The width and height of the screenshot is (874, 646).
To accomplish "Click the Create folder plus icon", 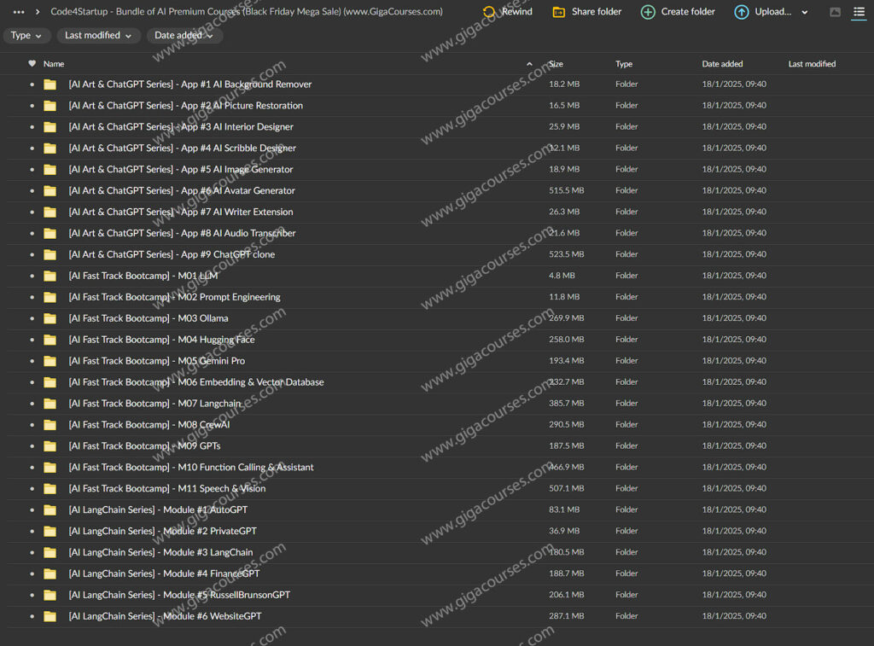I will pos(648,12).
